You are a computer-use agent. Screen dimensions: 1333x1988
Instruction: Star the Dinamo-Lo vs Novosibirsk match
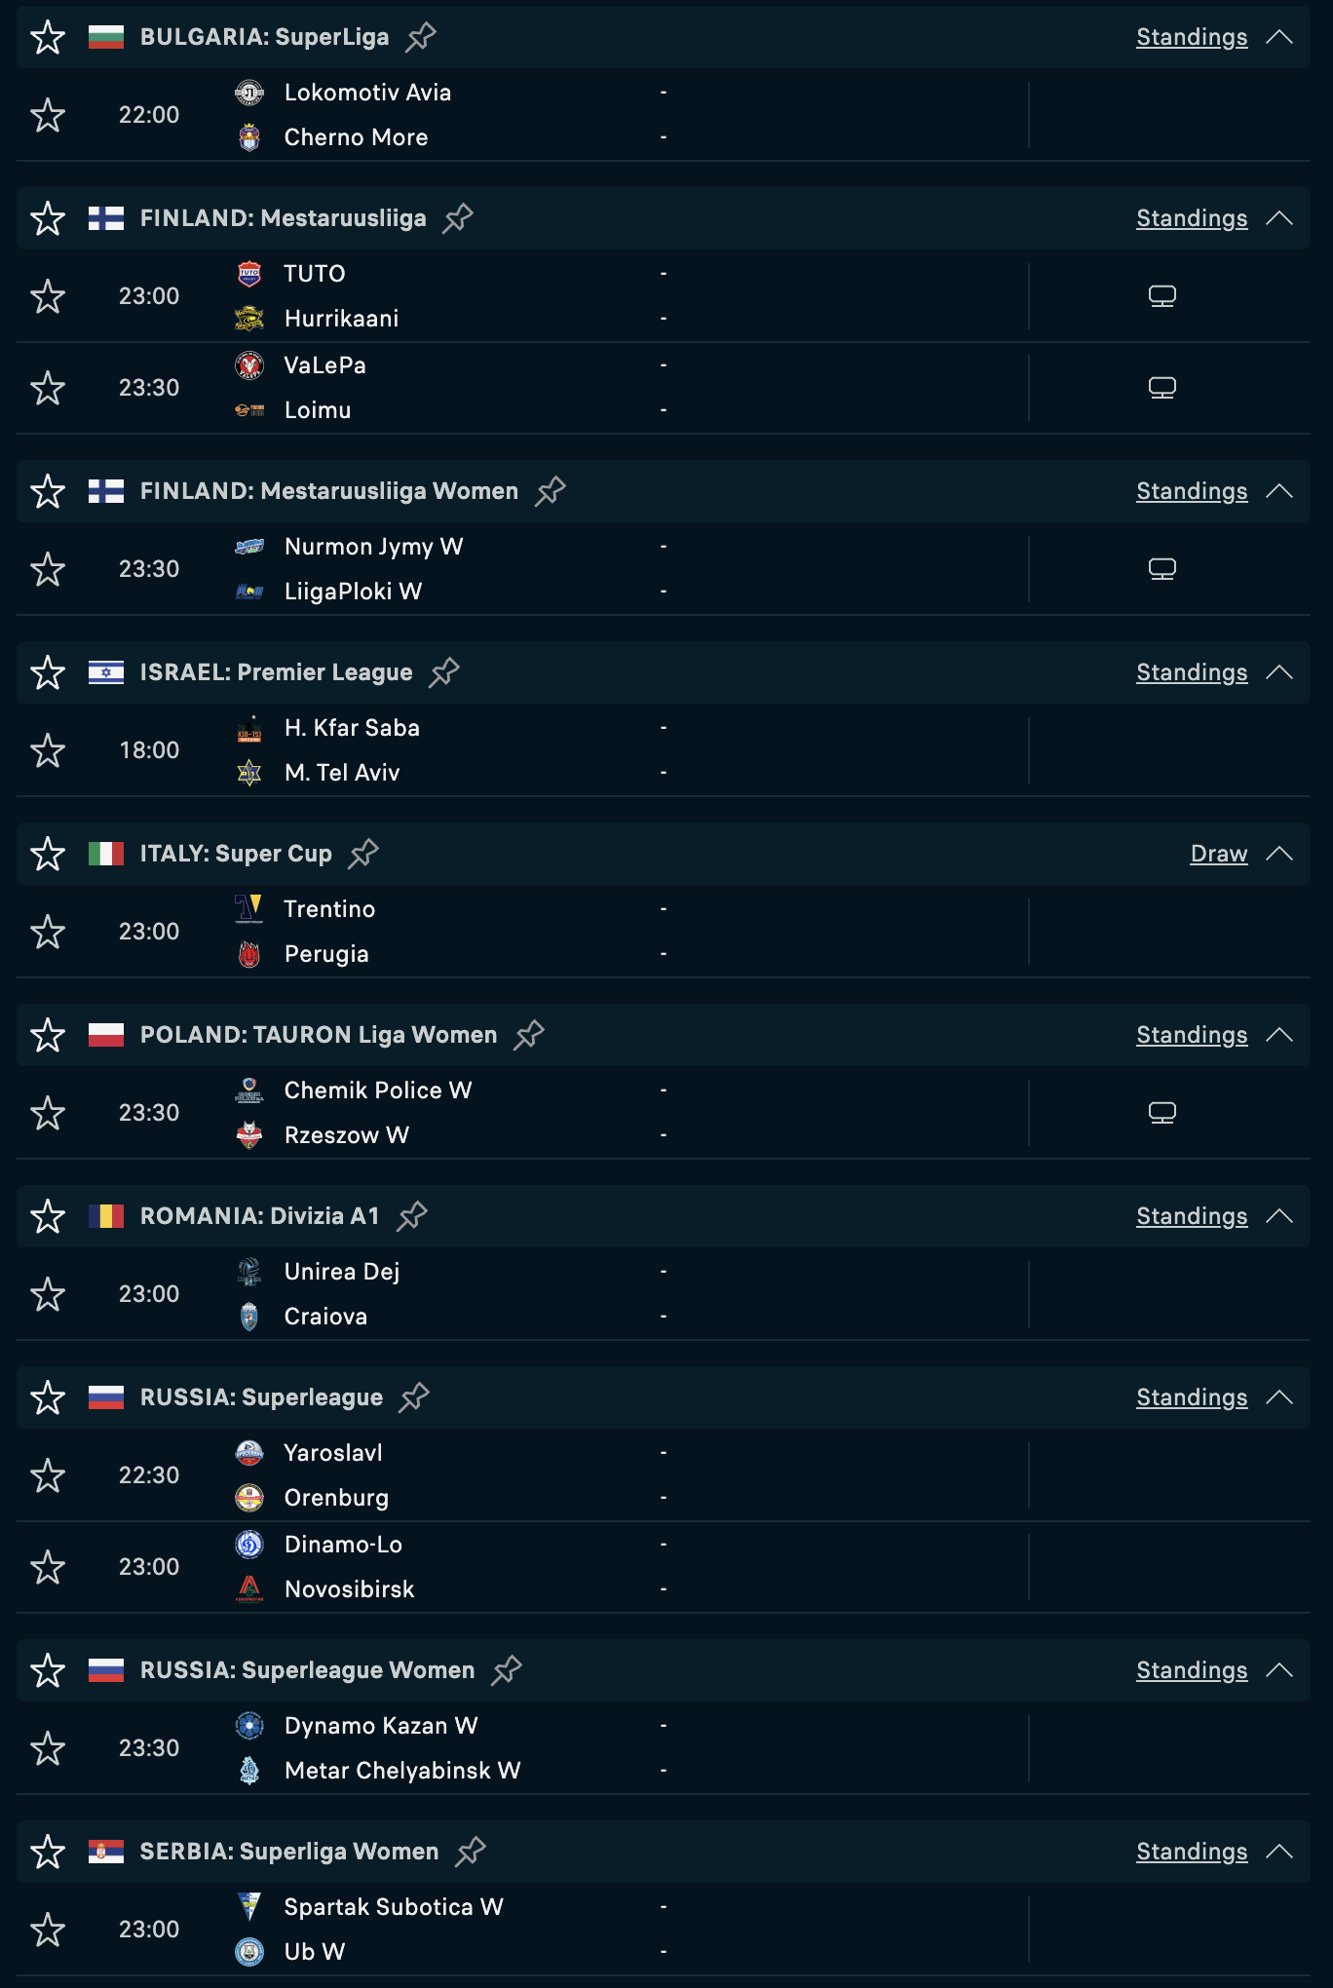point(48,1567)
